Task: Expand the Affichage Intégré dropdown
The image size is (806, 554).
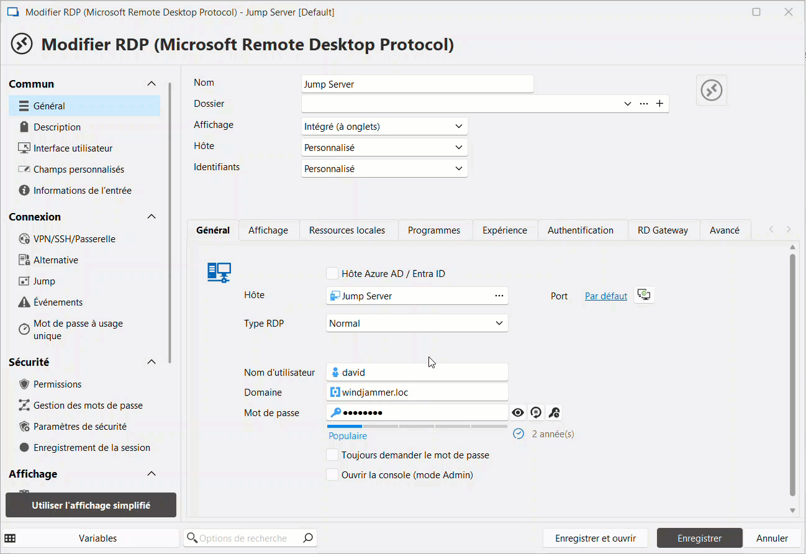Action: [x=384, y=126]
